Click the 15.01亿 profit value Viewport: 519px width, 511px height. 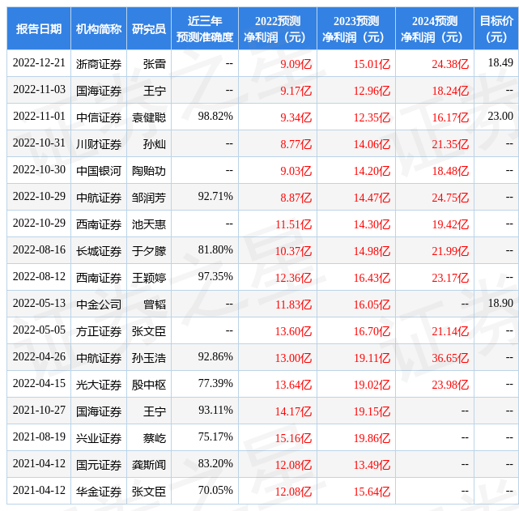pyautogui.click(x=372, y=64)
